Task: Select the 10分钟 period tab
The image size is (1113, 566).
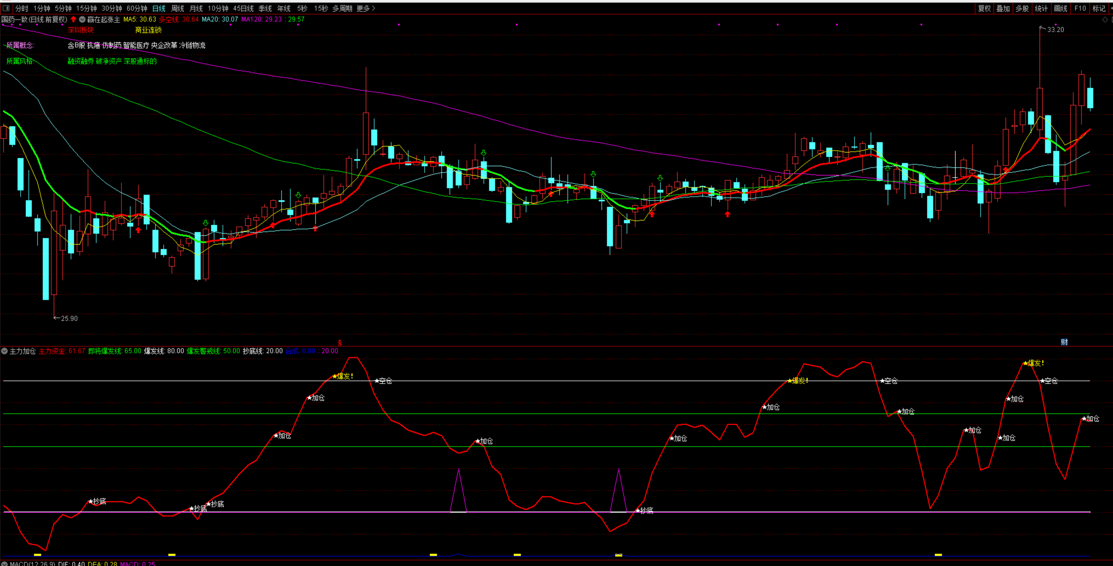Action: point(218,8)
